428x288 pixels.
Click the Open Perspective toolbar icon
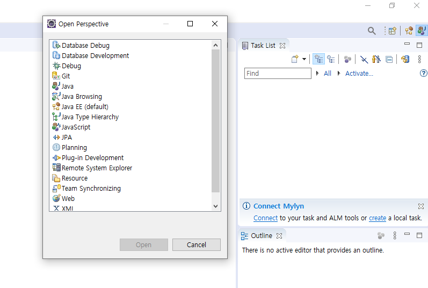[x=392, y=31]
